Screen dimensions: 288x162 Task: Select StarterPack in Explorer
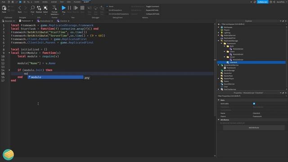228,76
